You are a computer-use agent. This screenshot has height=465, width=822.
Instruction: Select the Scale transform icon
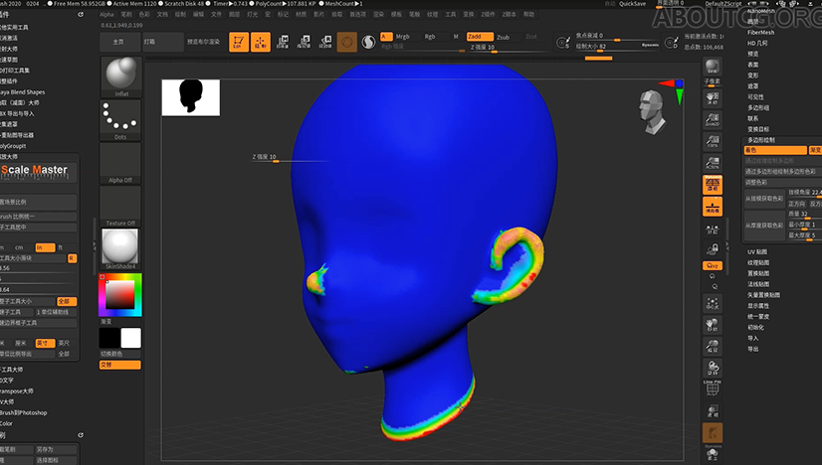tap(305, 42)
